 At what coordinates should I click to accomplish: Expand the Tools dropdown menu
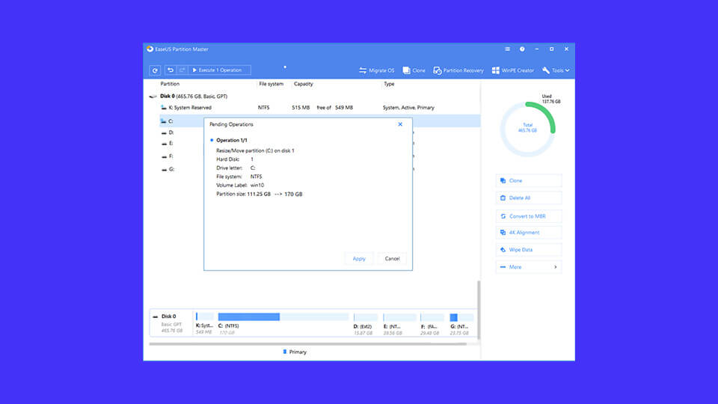click(x=556, y=70)
